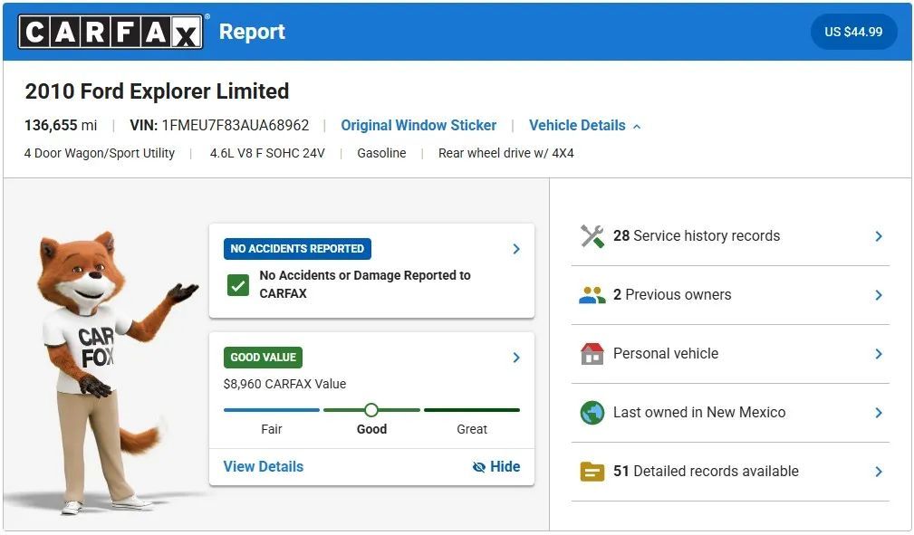
Task: Open the Original Window Sticker link
Action: pyautogui.click(x=419, y=126)
